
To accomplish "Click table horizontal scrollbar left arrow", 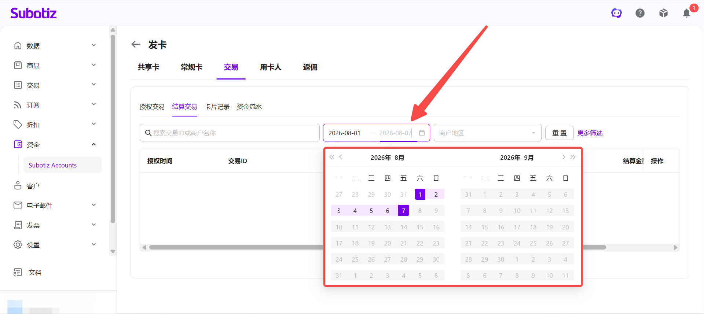I will [x=144, y=247].
